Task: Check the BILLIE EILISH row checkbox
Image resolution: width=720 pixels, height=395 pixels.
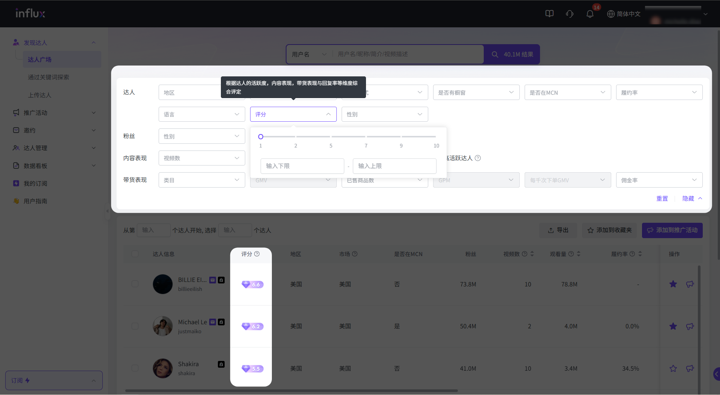Action: (x=135, y=284)
